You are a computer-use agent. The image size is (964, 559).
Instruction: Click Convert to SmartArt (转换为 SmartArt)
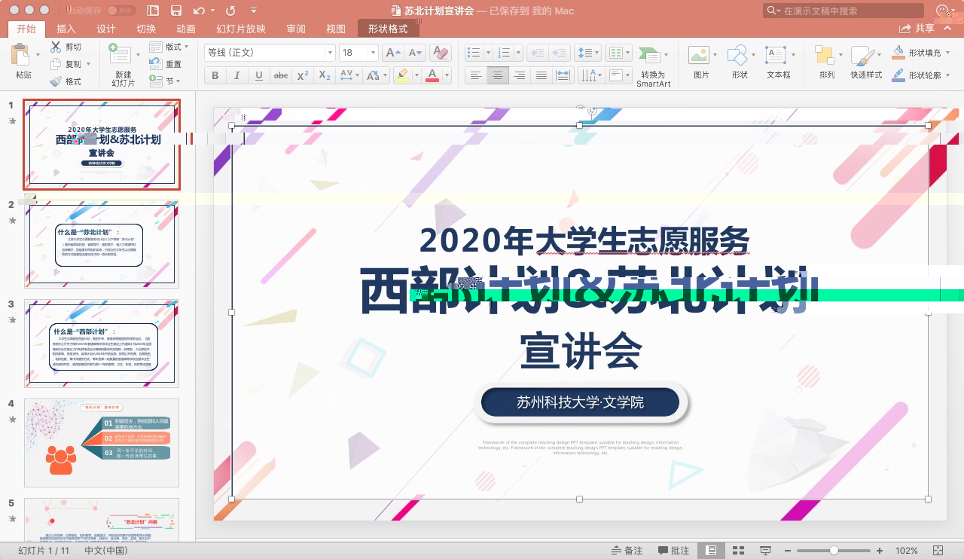(653, 66)
